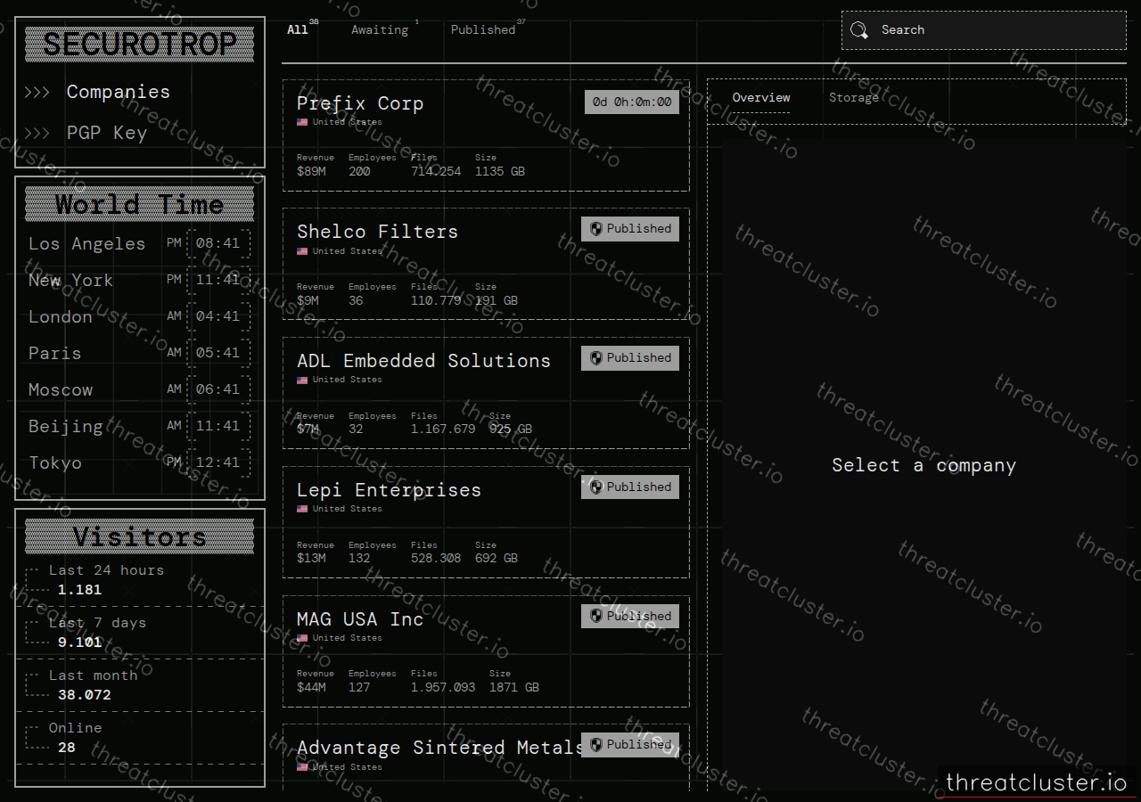Click the Prefix Corp countdown timer badge
Viewport: 1141px width, 802px height.
[x=632, y=102]
